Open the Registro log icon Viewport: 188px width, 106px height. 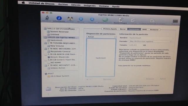click(x=175, y=21)
